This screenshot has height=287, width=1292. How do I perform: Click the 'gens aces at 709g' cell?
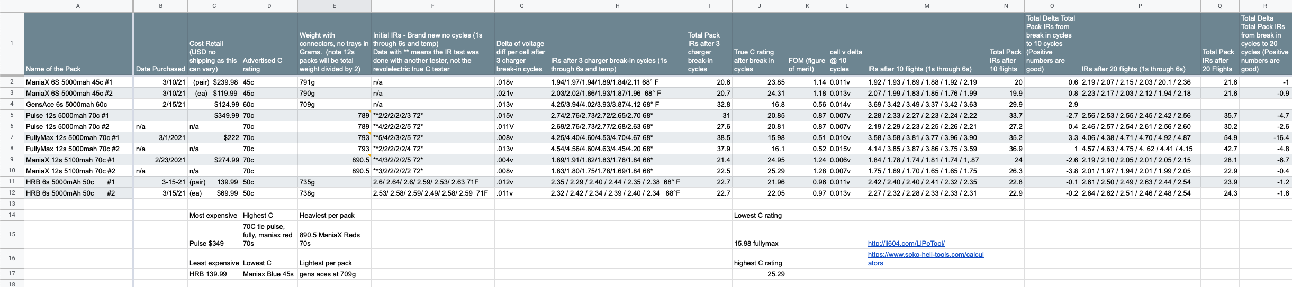pyautogui.click(x=334, y=274)
